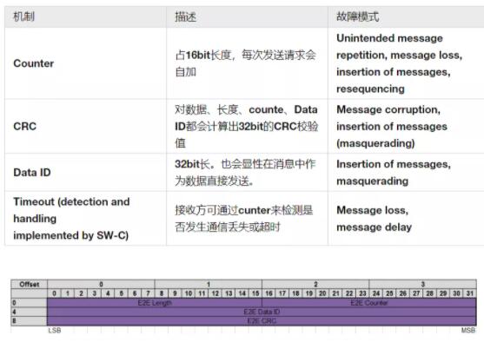
Task: Click bit number 15 in diagram header
Action: (x=255, y=293)
